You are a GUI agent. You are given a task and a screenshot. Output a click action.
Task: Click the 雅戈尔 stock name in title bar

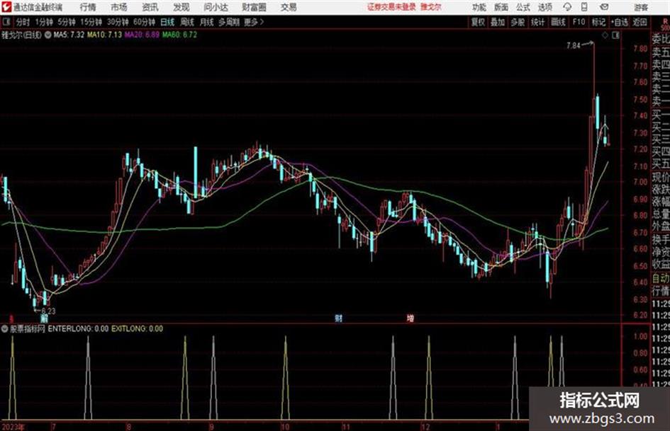(431, 7)
